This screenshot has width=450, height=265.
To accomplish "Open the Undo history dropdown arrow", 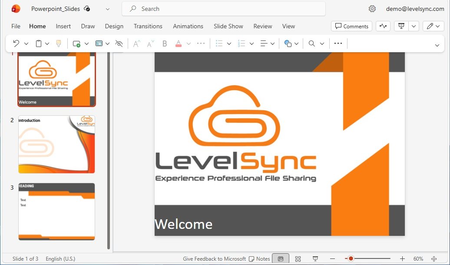I will [26, 44].
